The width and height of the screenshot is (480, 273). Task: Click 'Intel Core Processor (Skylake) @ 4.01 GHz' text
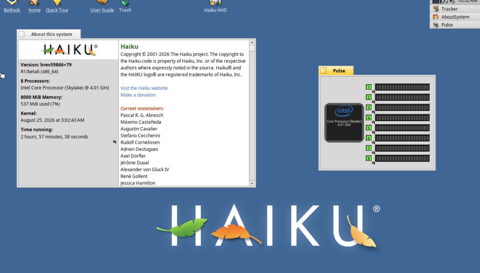click(x=65, y=88)
